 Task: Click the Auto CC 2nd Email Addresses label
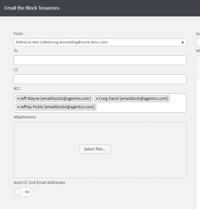coord(39,183)
